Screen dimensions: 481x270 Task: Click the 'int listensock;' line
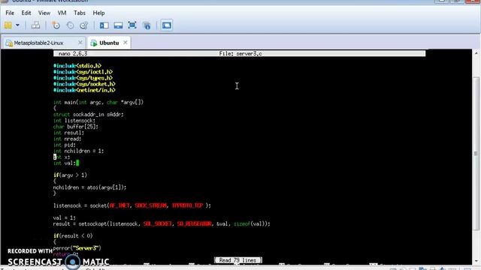click(74, 120)
